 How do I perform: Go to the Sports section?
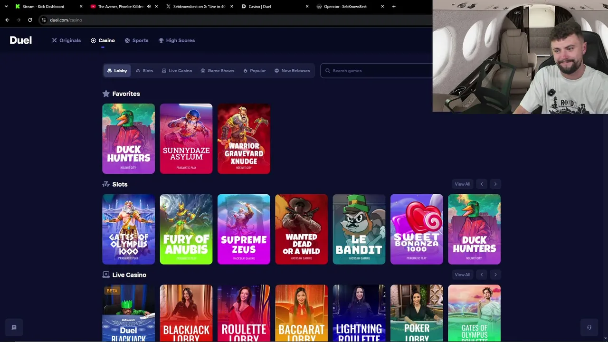click(x=136, y=40)
